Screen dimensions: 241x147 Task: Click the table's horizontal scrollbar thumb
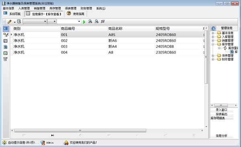click(x=80, y=131)
